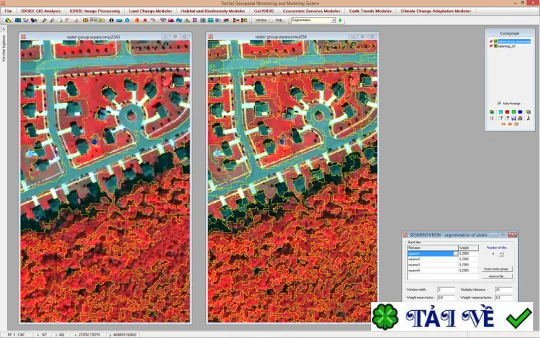This screenshot has width=540, height=338.
Task: Toggle visibility of raster group layer
Action: [x=491, y=41]
